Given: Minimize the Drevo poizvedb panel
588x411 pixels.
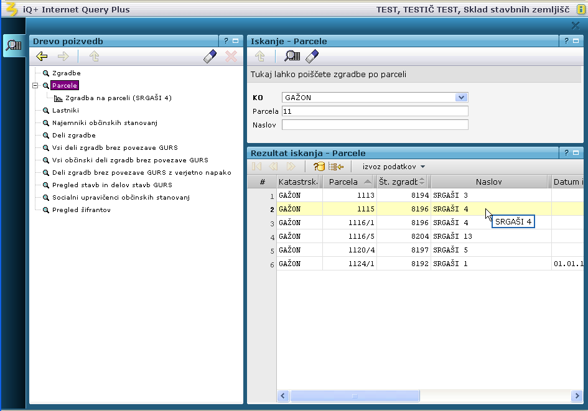Looking at the screenshot, I should pyautogui.click(x=235, y=41).
